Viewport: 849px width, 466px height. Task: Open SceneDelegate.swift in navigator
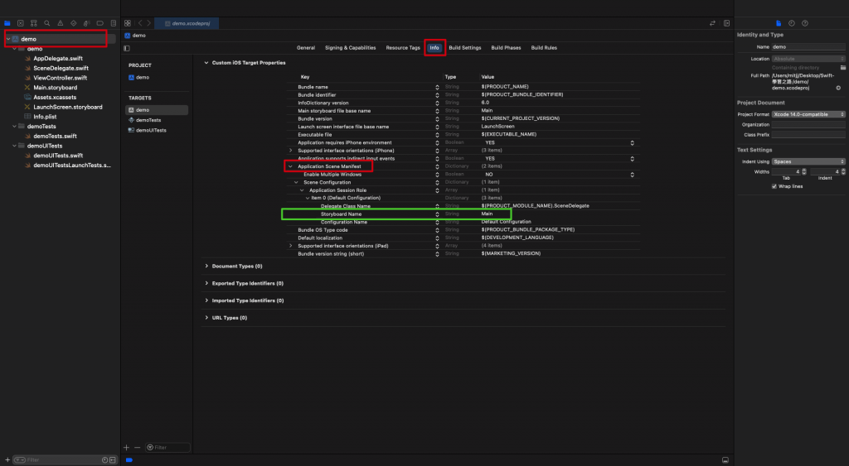pos(61,68)
